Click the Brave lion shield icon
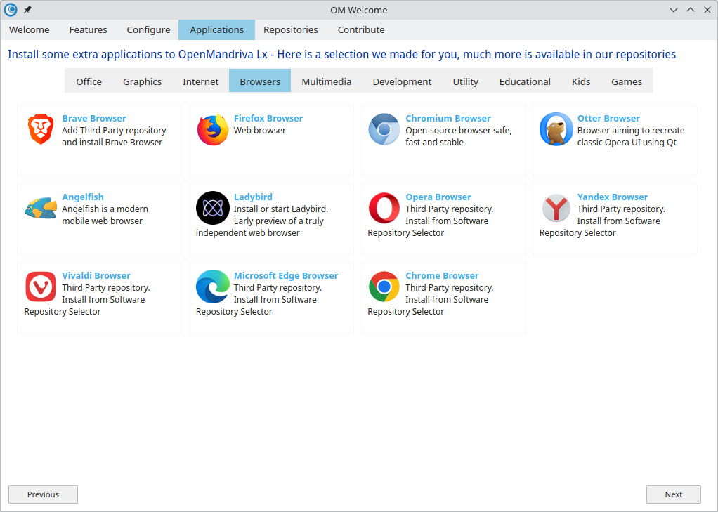The image size is (718, 512). (41, 129)
